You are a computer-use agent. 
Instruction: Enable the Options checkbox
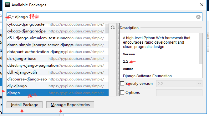tap(122, 92)
